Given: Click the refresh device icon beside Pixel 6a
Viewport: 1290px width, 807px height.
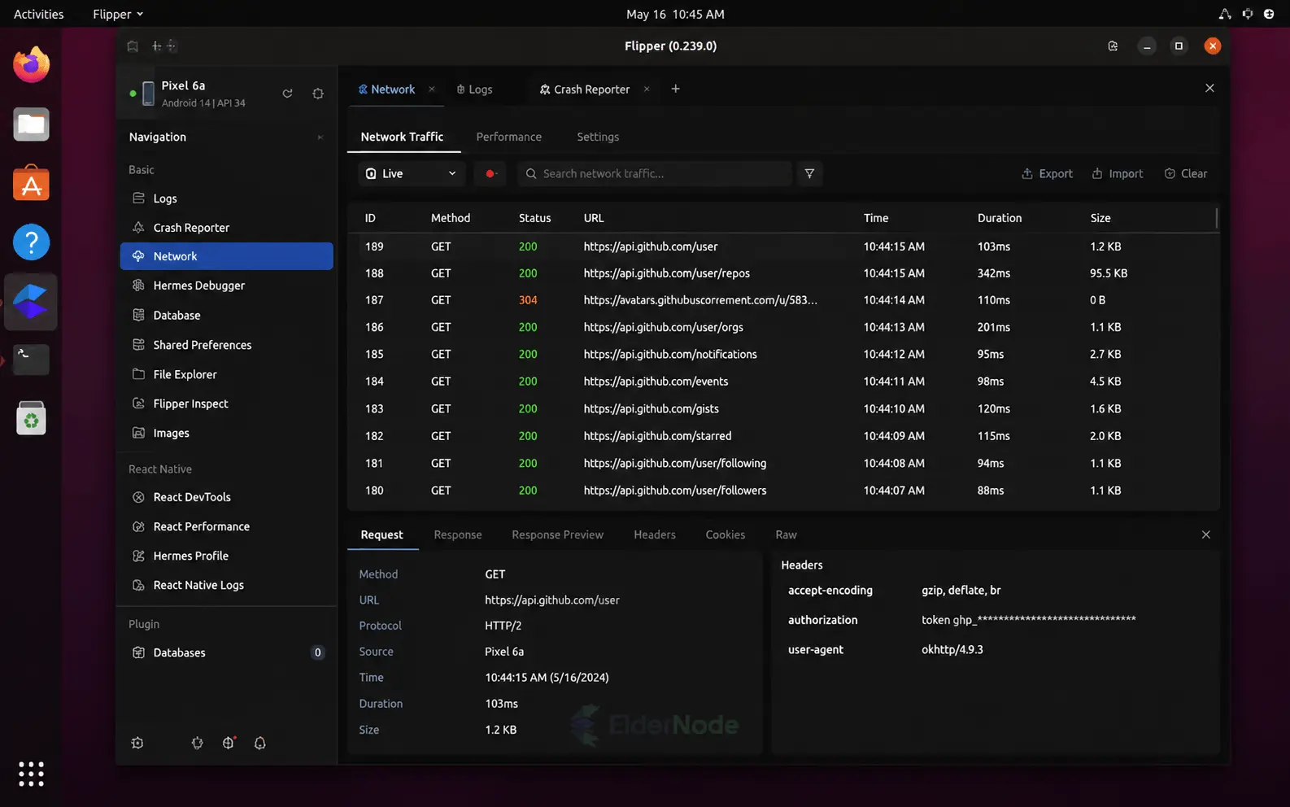Looking at the screenshot, I should 287,94.
